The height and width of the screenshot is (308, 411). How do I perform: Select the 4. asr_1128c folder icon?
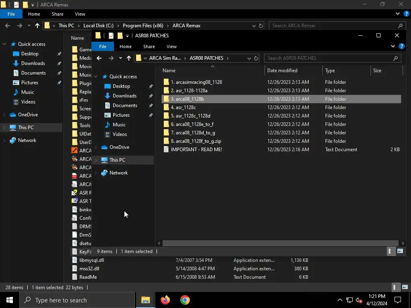click(x=166, y=107)
